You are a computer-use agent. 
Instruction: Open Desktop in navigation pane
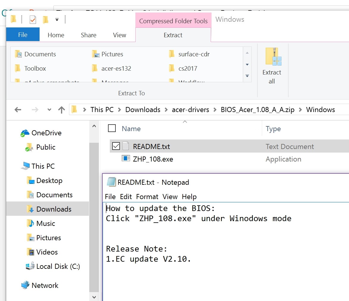tap(45, 180)
